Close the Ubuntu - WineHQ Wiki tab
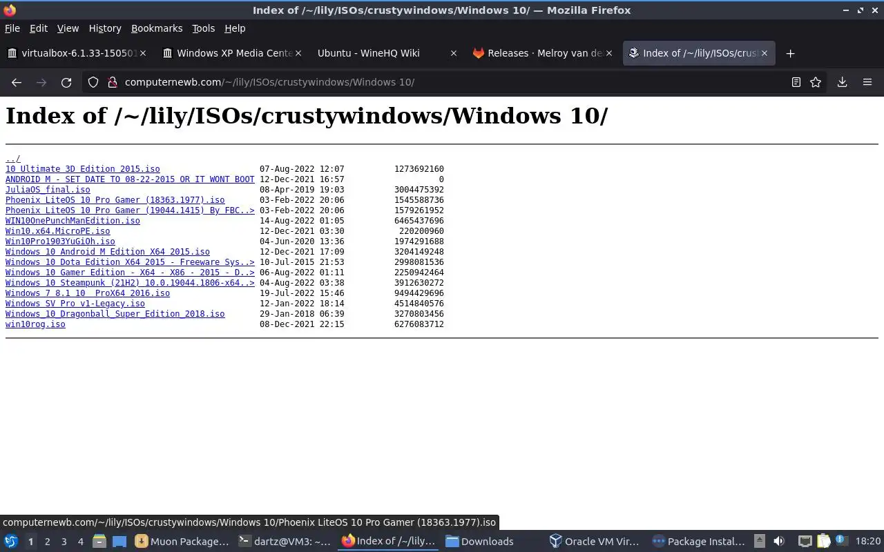 453,53
